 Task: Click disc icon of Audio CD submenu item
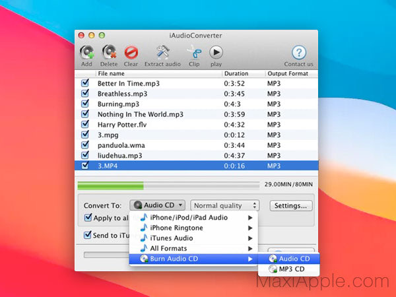coord(273,259)
